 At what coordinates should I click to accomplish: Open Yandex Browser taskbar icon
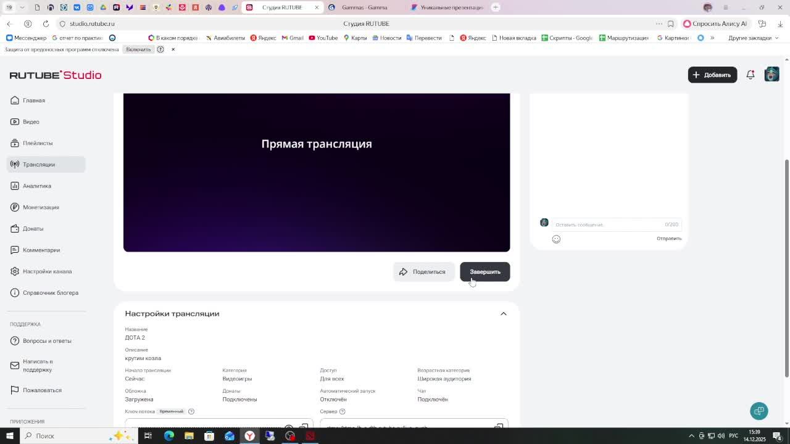click(x=249, y=436)
